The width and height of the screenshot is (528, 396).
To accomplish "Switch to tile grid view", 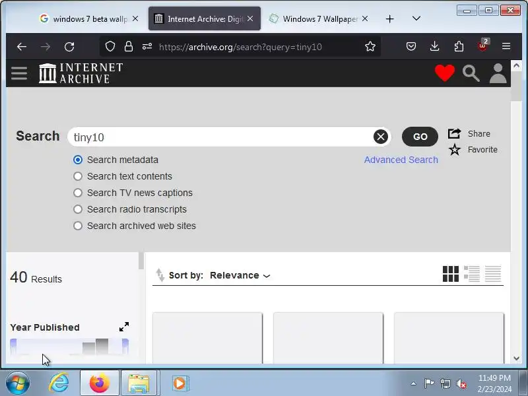I will 451,274.
